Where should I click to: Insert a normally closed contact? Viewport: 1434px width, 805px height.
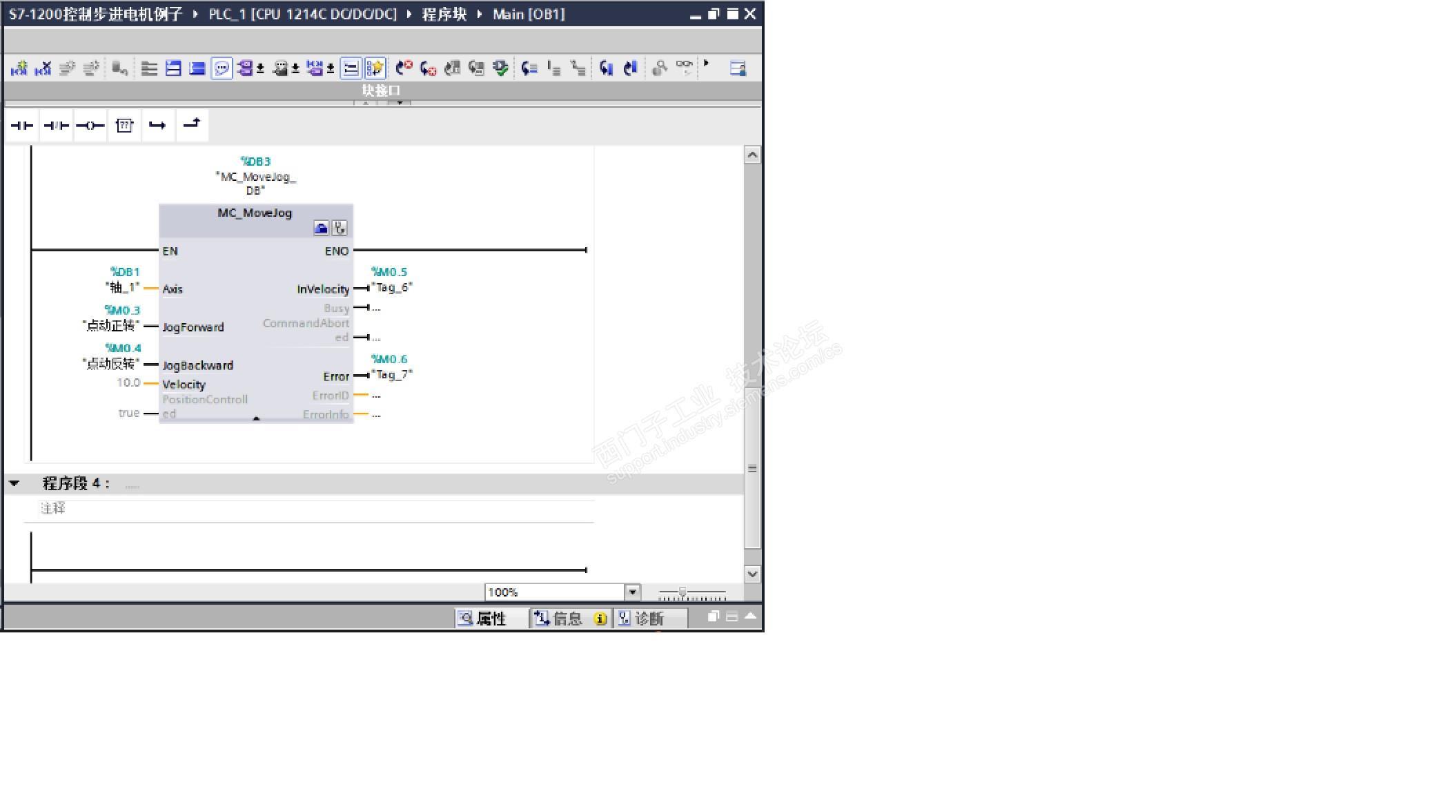coord(56,125)
